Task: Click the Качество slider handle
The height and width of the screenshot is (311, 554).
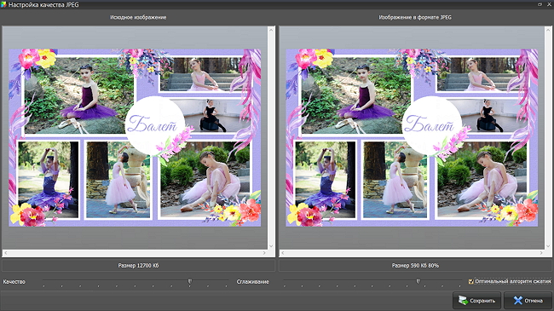Action: [190, 281]
